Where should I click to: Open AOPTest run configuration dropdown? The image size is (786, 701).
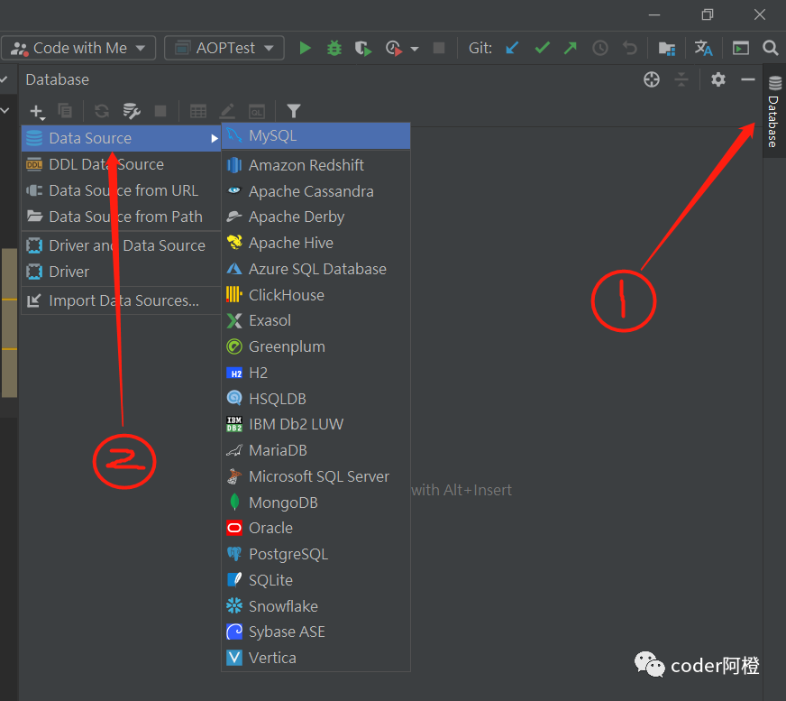point(224,48)
